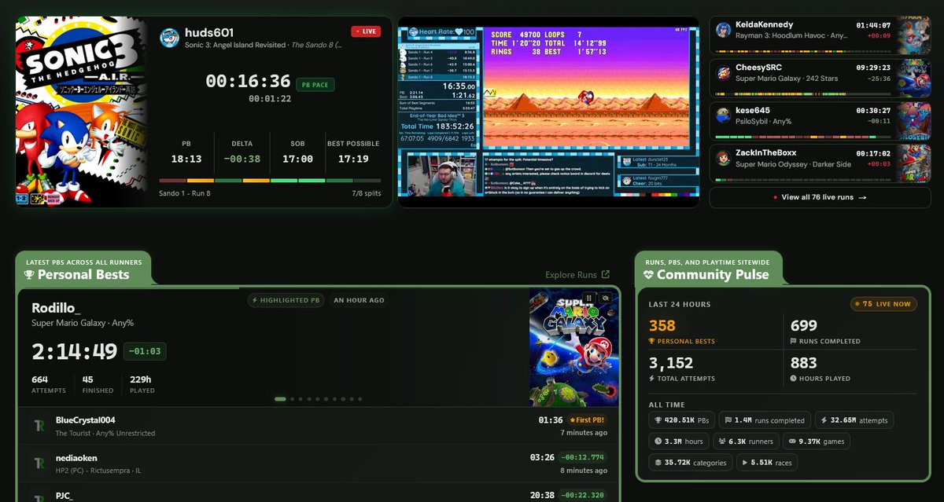944x502 pixels.
Task: Open PJC_'s PB row
Action: (x=319, y=493)
